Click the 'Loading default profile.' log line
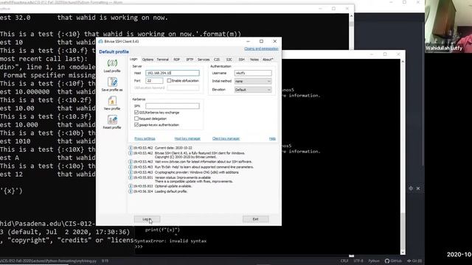Screen dimensions: 472x265 tap(171, 191)
